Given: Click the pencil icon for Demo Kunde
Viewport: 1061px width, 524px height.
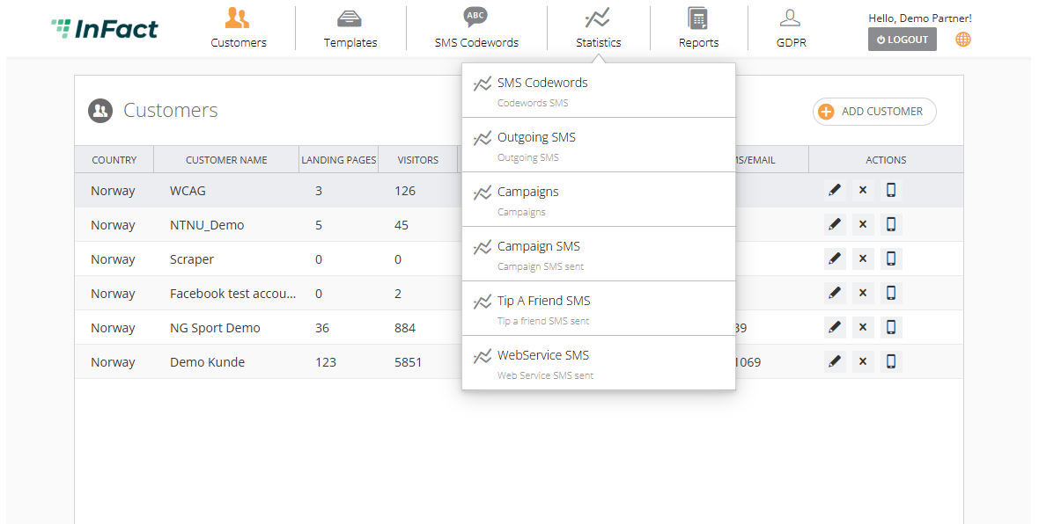Looking at the screenshot, I should 835,361.
